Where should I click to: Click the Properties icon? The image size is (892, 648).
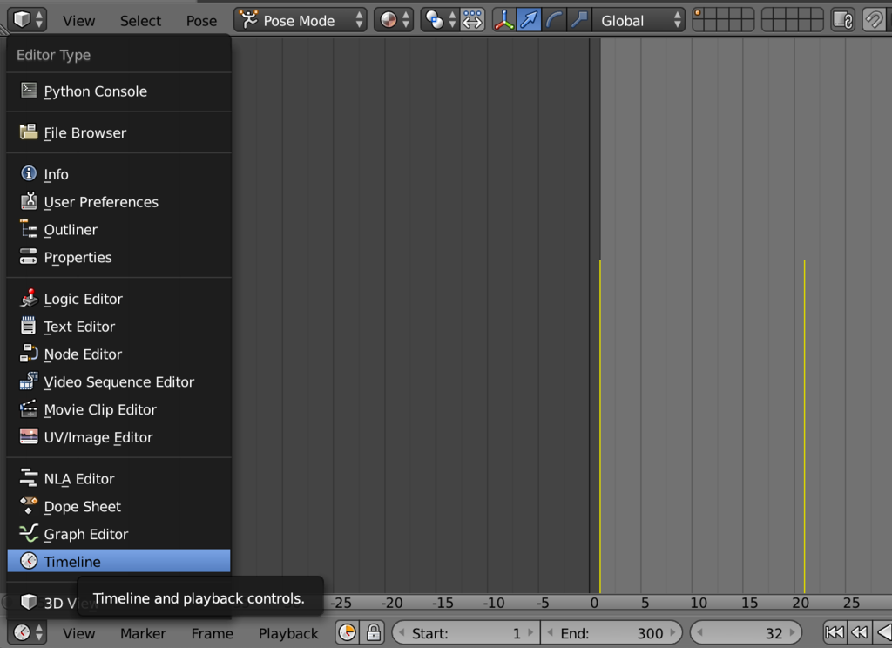point(29,257)
